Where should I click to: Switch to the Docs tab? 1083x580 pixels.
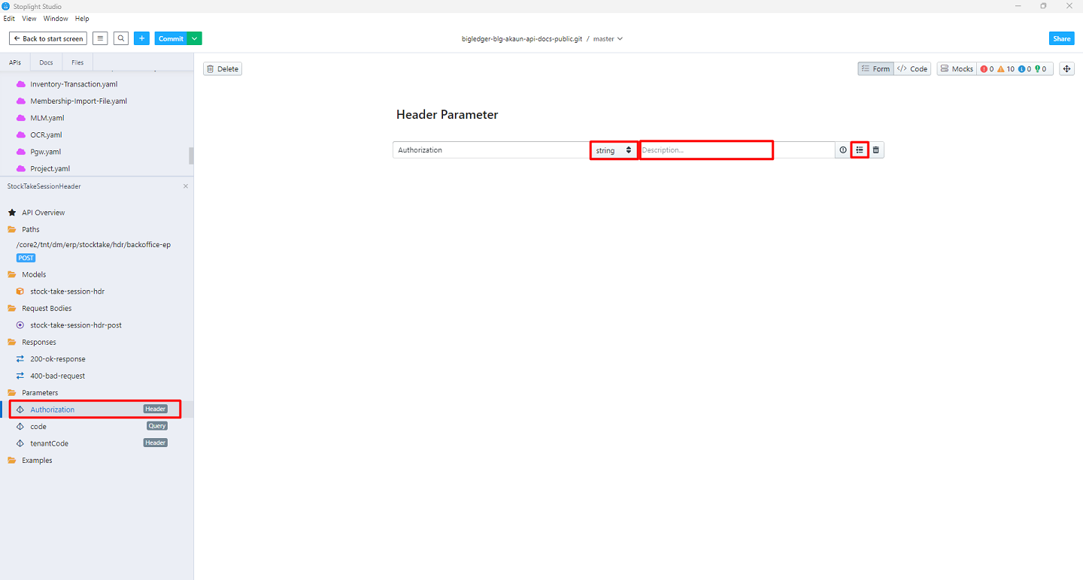[x=46, y=62]
